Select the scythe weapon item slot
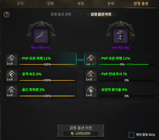The image size is (159, 140). coord(41,35)
